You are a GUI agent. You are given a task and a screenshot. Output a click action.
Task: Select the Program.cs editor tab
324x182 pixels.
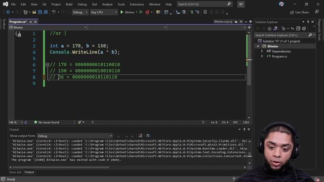click(x=18, y=22)
